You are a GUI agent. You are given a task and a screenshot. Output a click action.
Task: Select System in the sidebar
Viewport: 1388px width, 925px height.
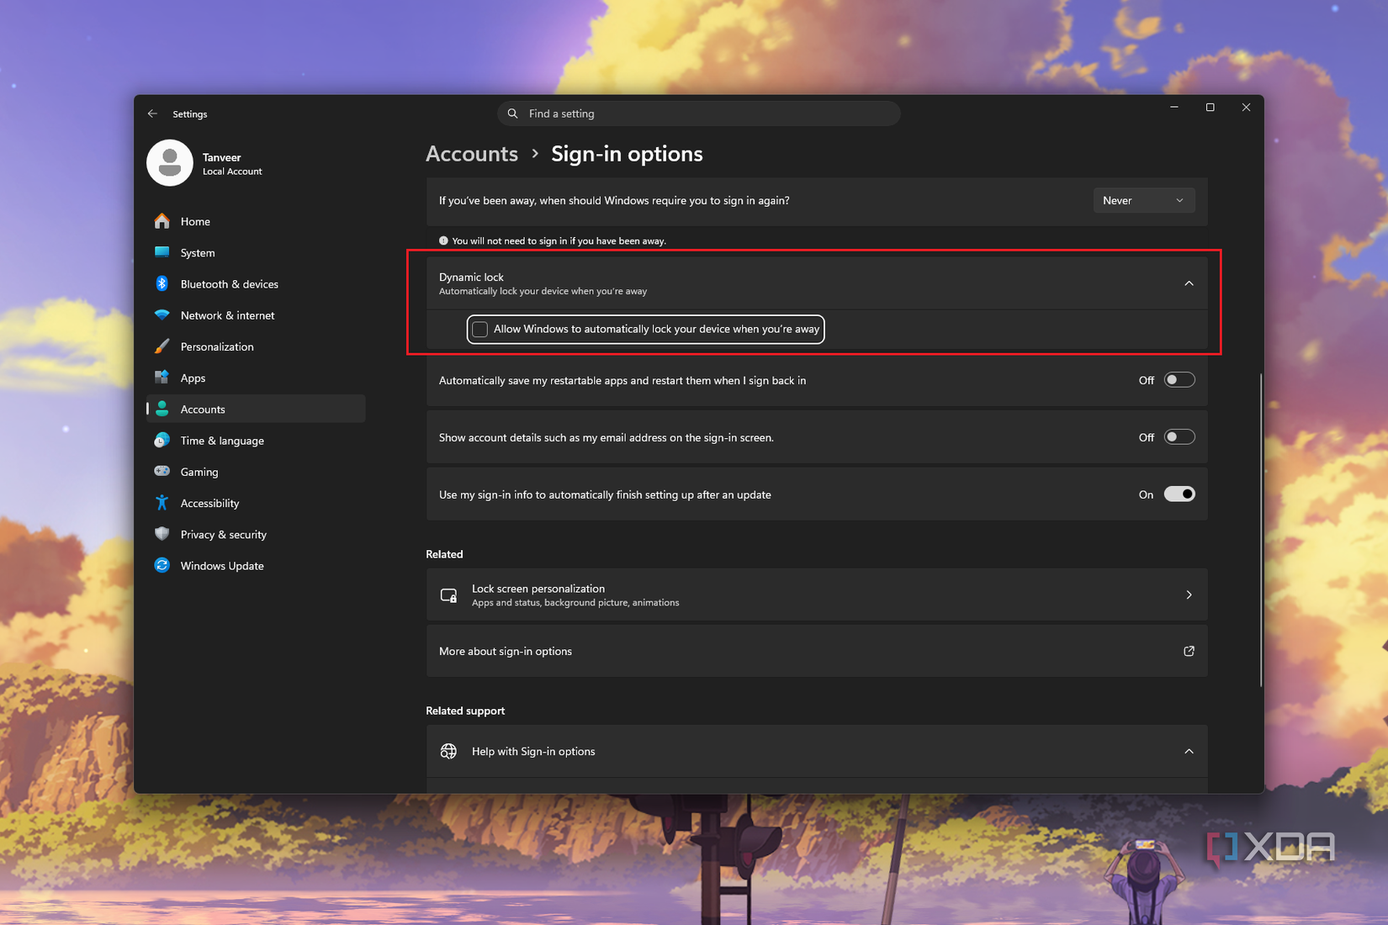coord(256,252)
